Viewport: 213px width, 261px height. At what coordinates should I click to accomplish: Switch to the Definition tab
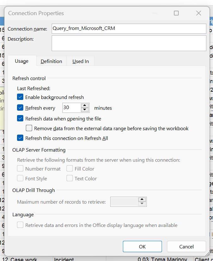(x=51, y=61)
